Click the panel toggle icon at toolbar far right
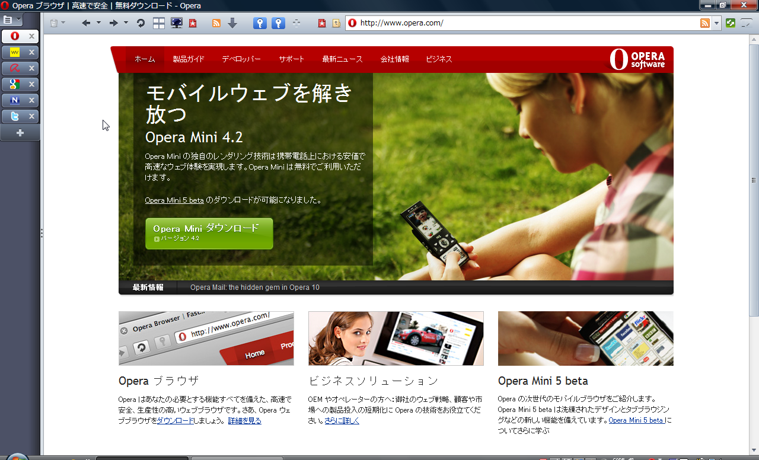The image size is (759, 460). 746,23
